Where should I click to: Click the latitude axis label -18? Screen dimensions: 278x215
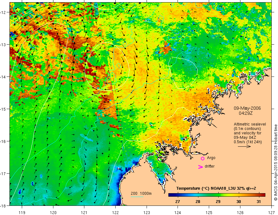[x=3, y=206]
